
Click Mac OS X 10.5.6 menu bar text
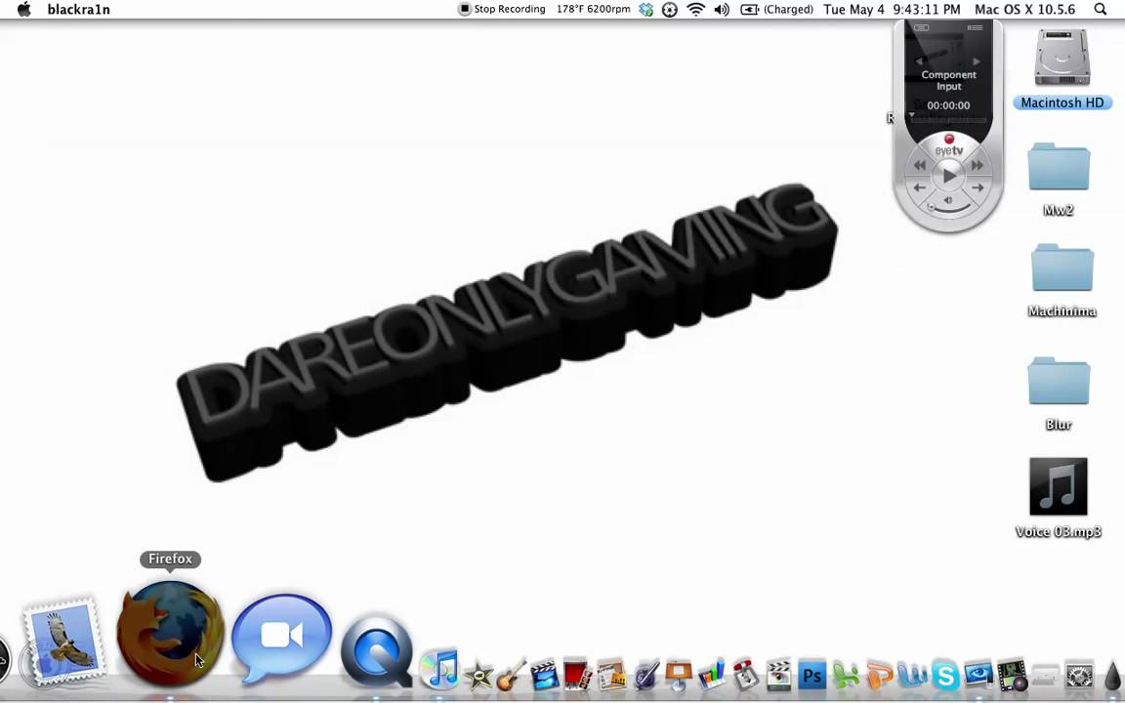pos(1024,10)
